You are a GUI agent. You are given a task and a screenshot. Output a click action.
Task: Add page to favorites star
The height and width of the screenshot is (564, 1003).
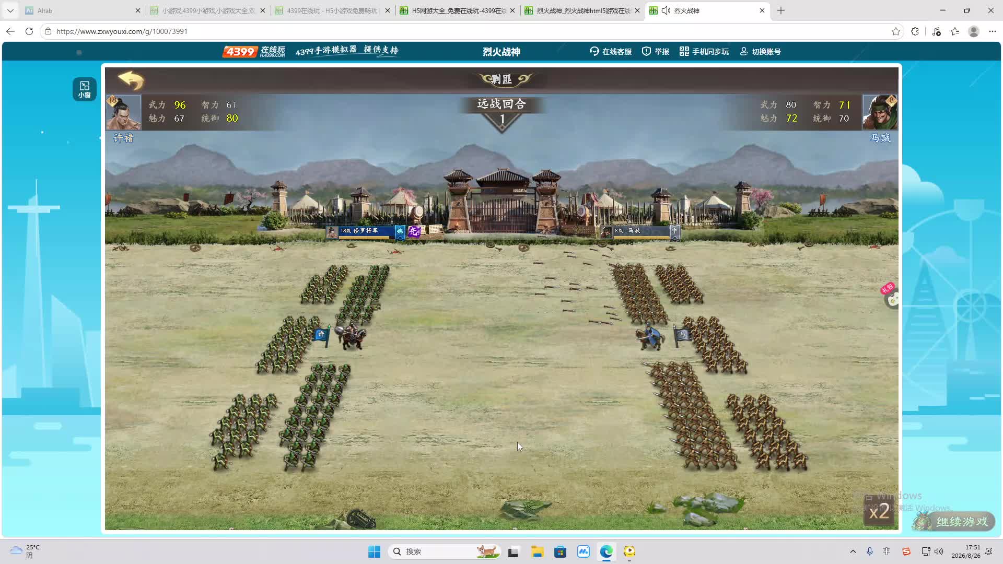pos(896,31)
